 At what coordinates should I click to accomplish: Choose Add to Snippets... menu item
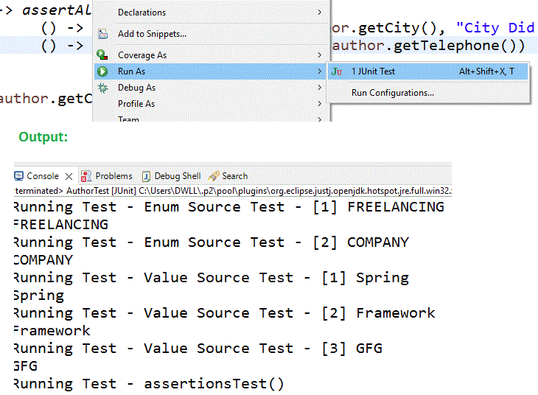(210, 34)
